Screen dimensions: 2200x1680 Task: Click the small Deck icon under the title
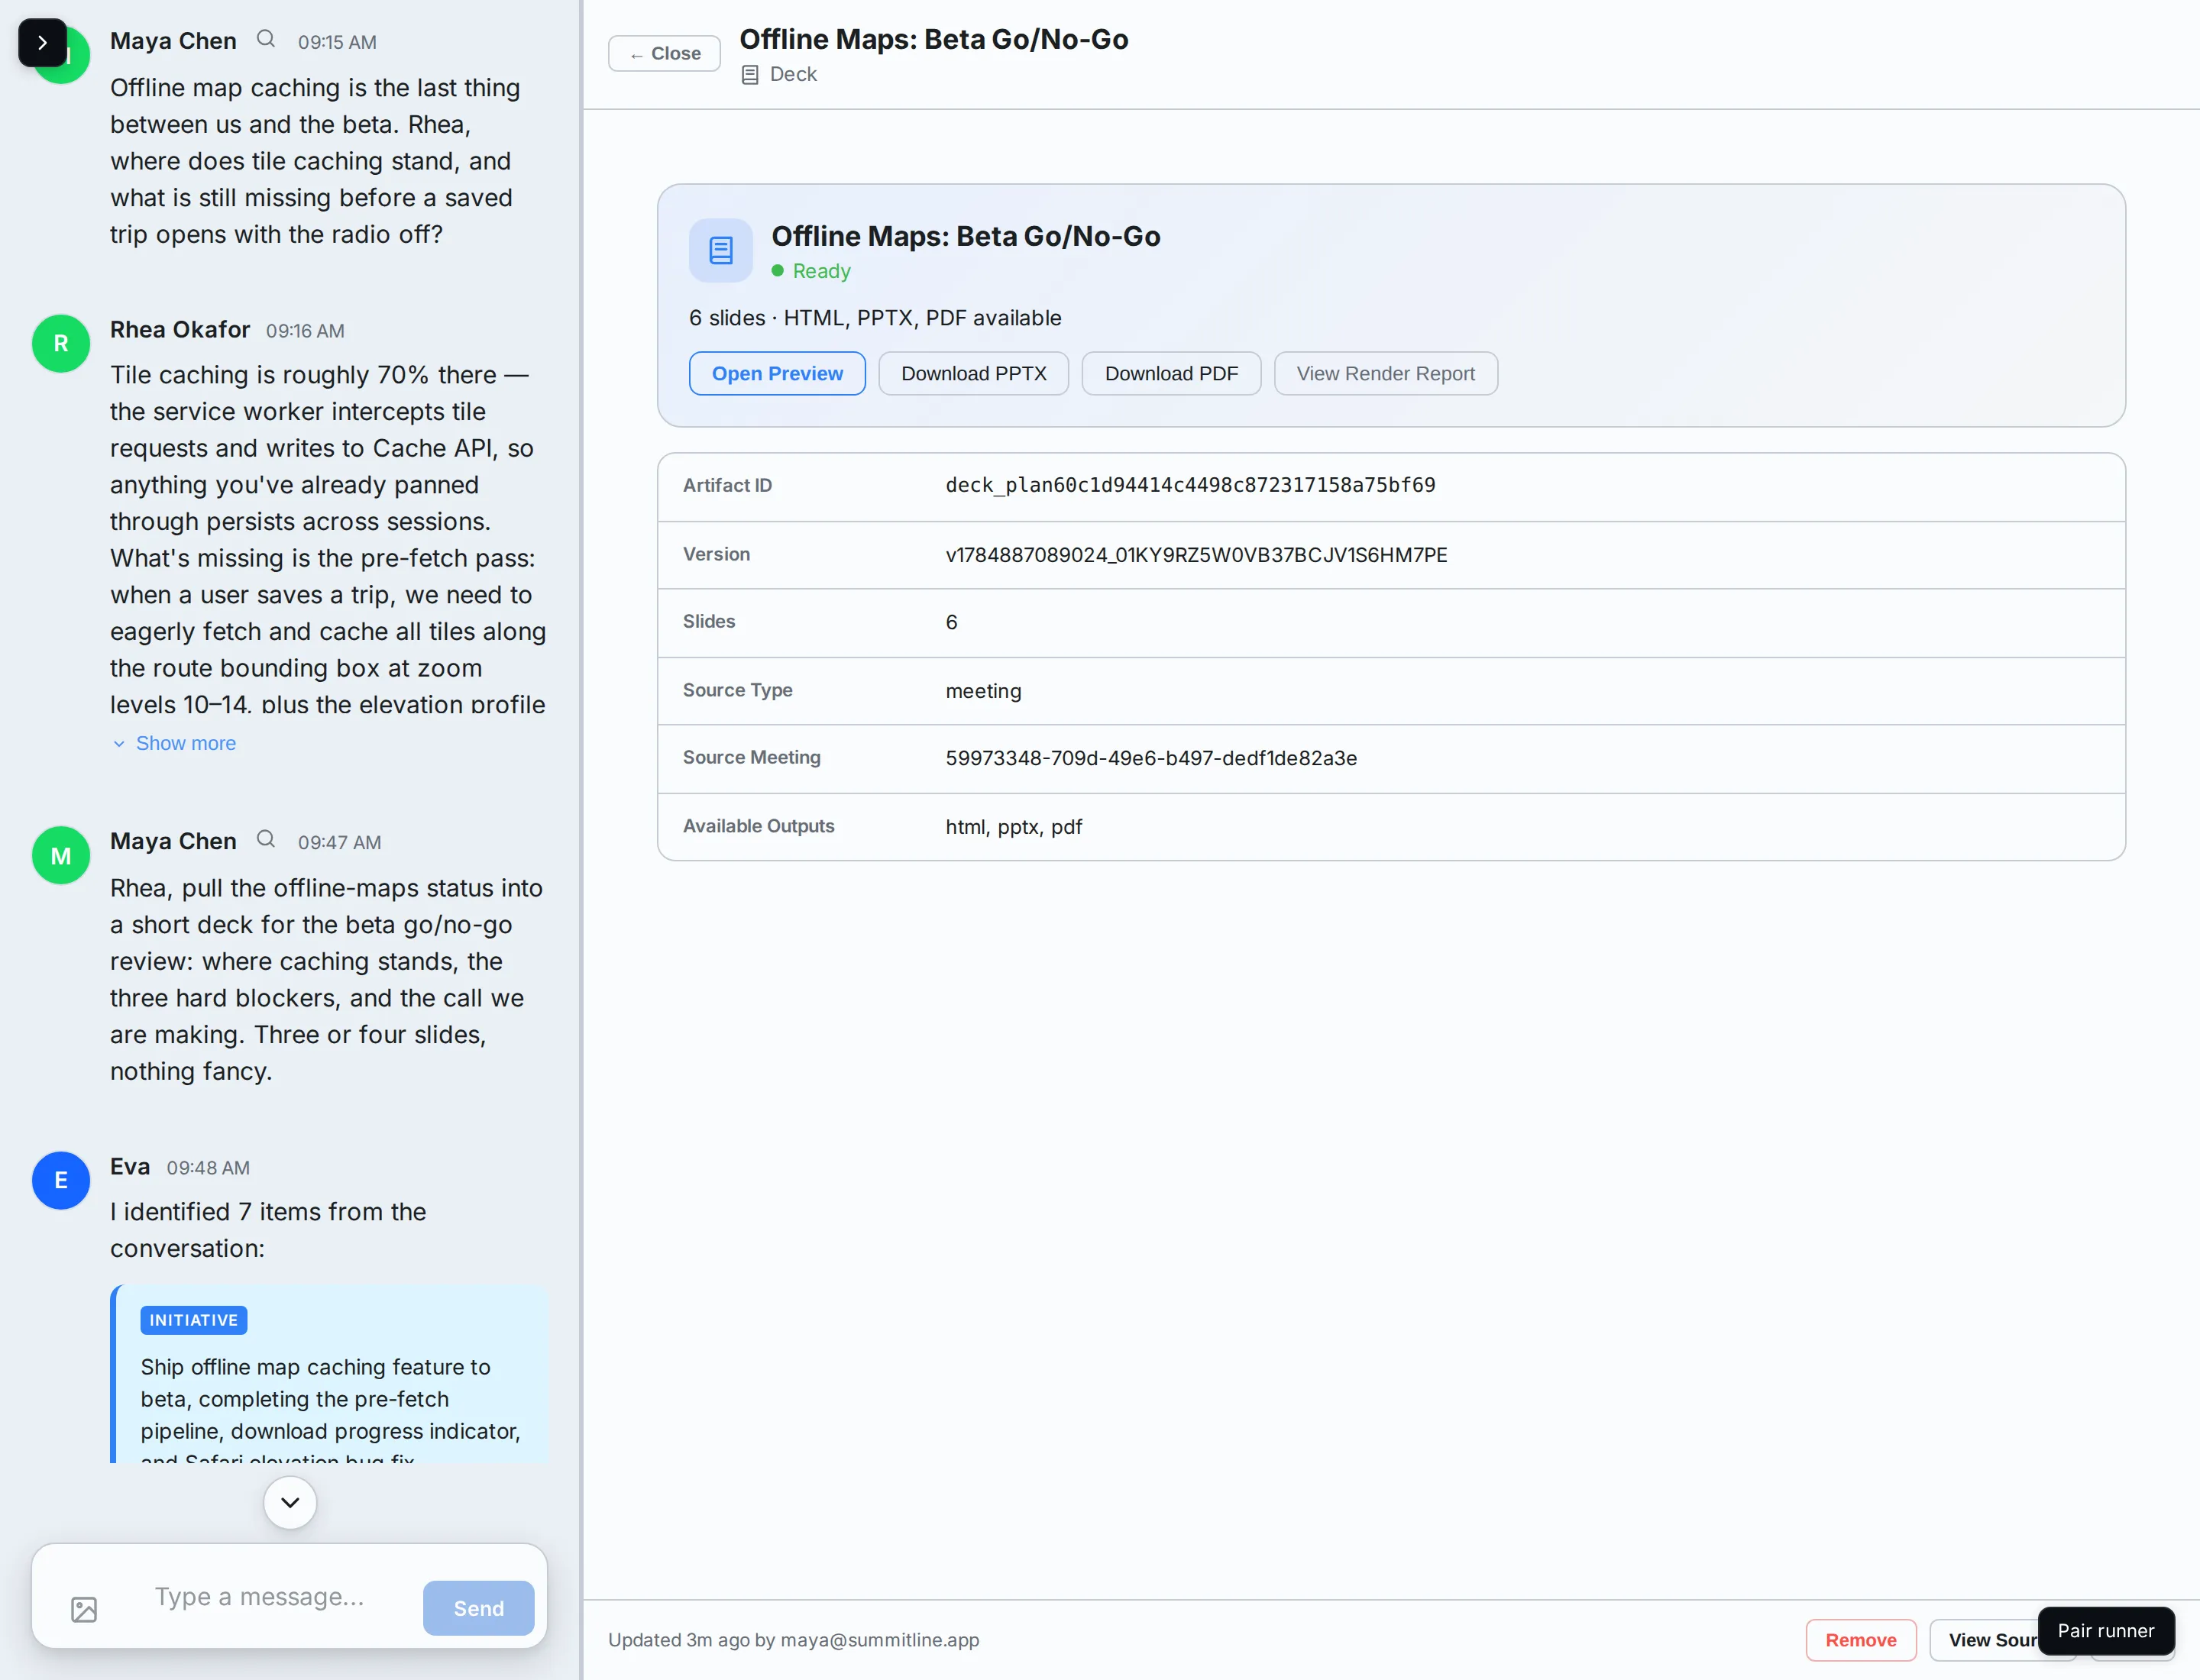(x=750, y=75)
